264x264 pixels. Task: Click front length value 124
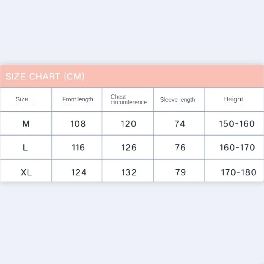pyautogui.click(x=79, y=172)
